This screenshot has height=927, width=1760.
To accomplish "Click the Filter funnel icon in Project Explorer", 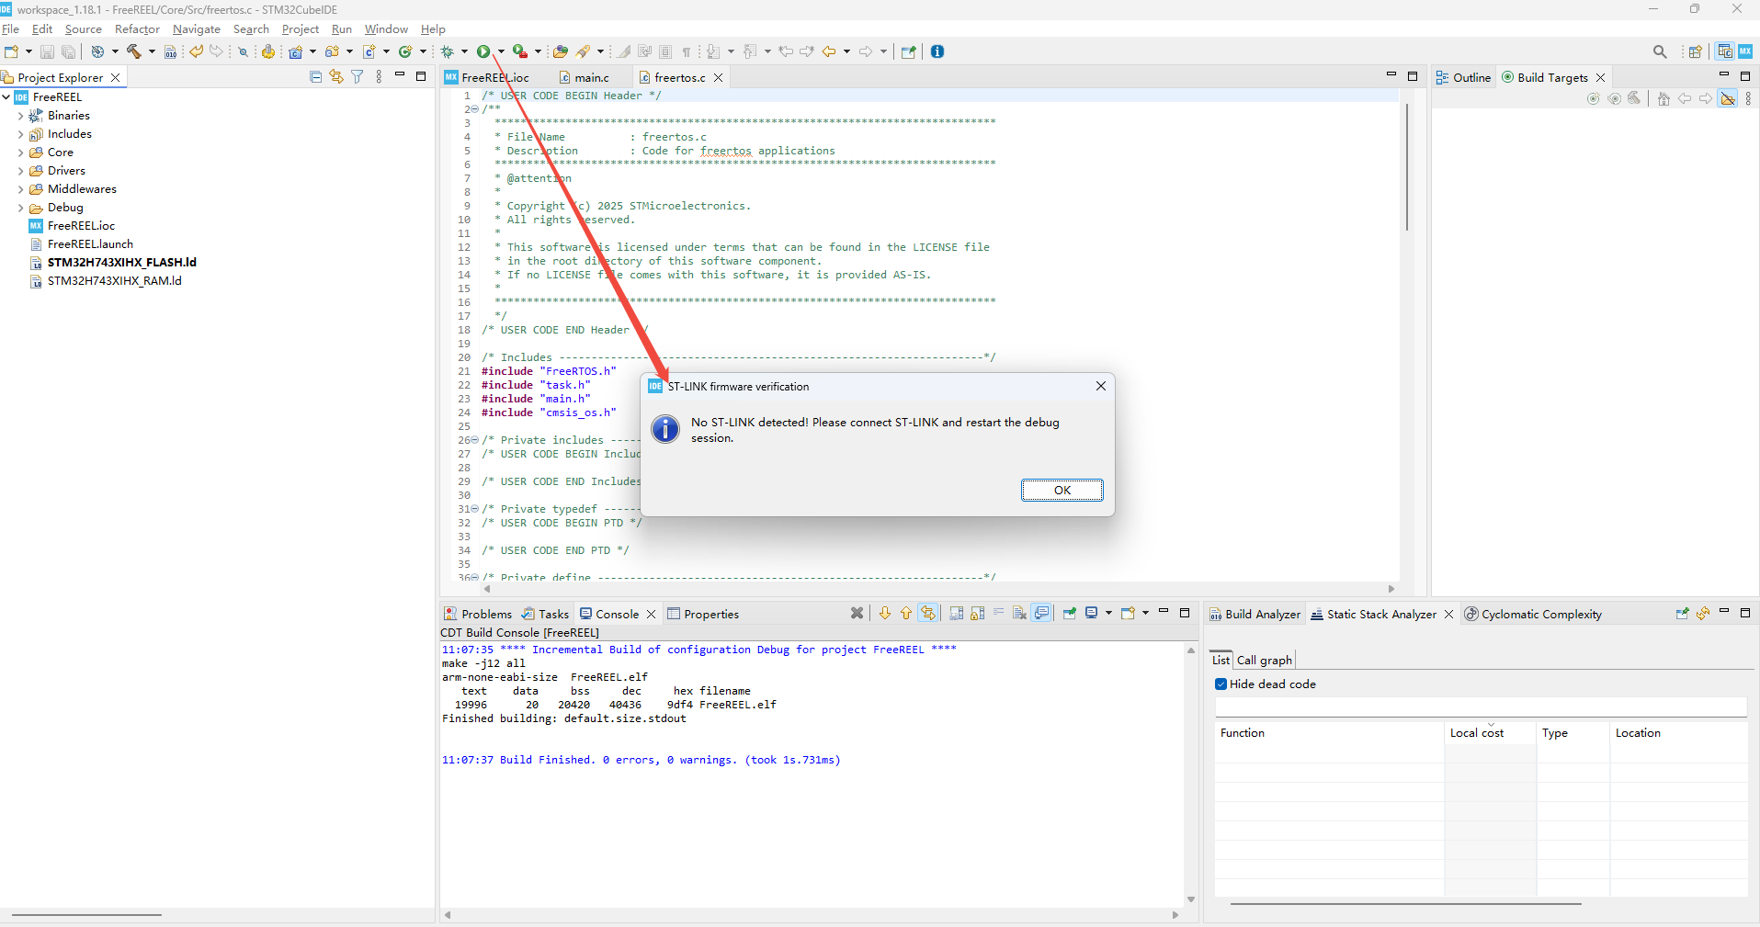I will [358, 77].
